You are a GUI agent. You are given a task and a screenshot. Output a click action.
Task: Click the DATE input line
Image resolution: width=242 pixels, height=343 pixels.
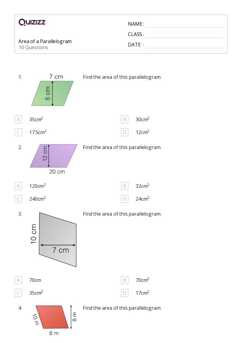coord(184,45)
